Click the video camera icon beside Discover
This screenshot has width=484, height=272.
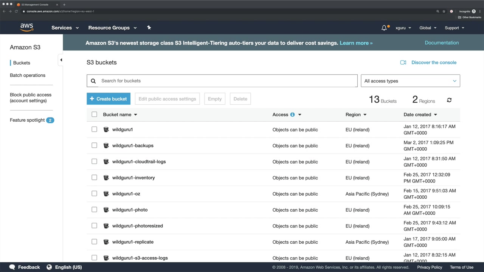[x=403, y=62]
